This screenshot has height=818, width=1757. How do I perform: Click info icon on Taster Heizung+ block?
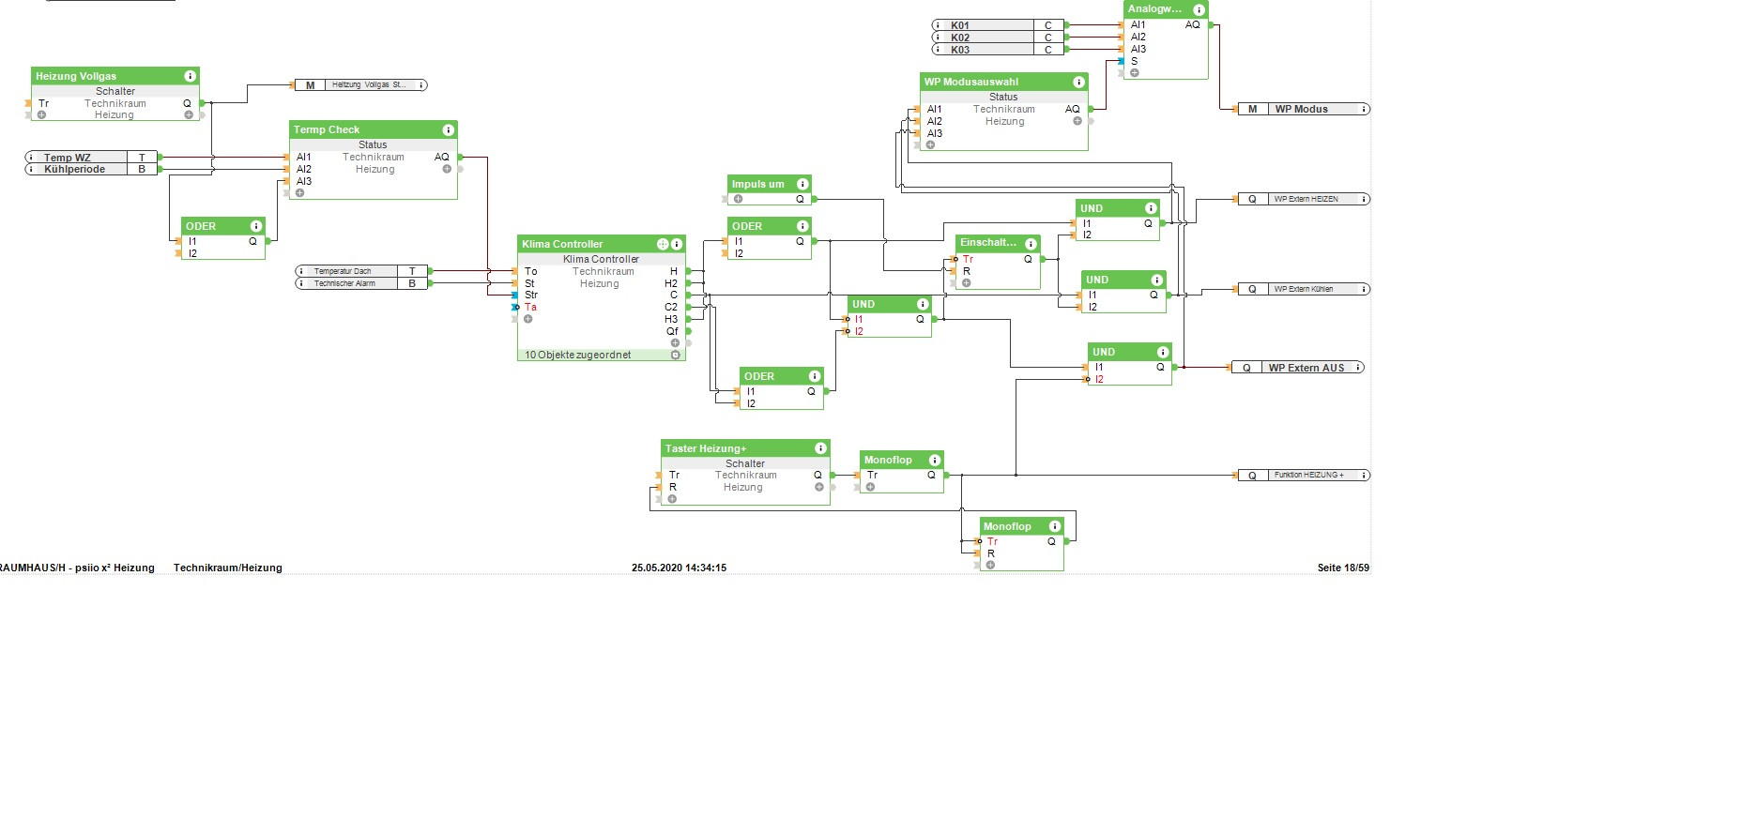click(x=820, y=448)
